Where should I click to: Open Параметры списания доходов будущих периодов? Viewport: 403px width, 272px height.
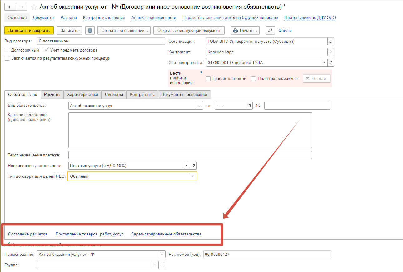point(230,18)
